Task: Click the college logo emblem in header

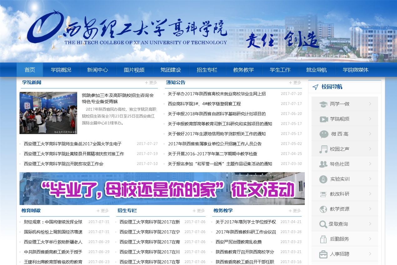Action: (45, 27)
